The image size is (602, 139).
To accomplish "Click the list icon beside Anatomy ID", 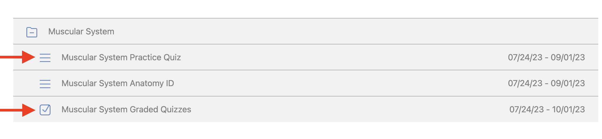I will click(45, 84).
